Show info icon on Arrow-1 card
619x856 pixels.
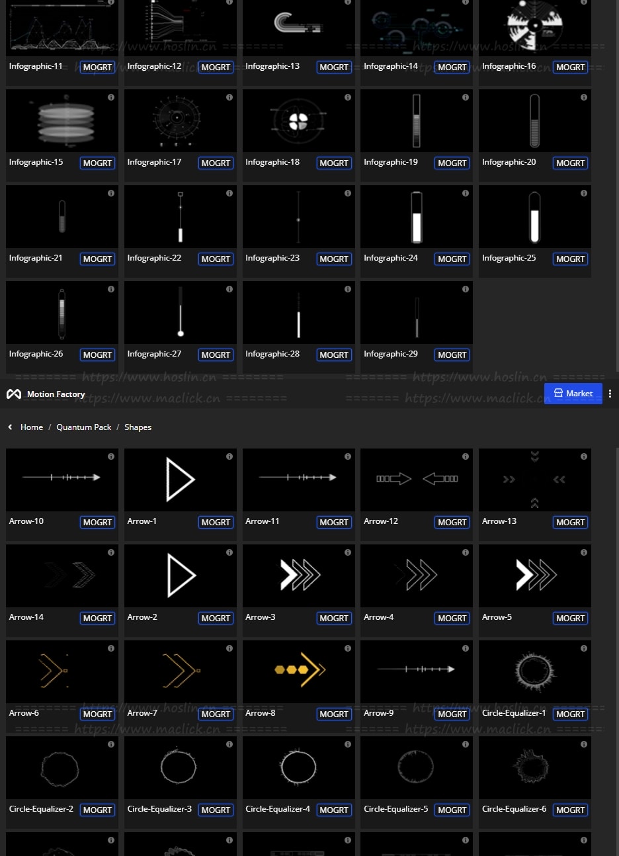point(229,456)
